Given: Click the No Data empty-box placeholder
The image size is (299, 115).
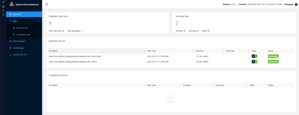Looking at the screenshot, I should 171,98.
